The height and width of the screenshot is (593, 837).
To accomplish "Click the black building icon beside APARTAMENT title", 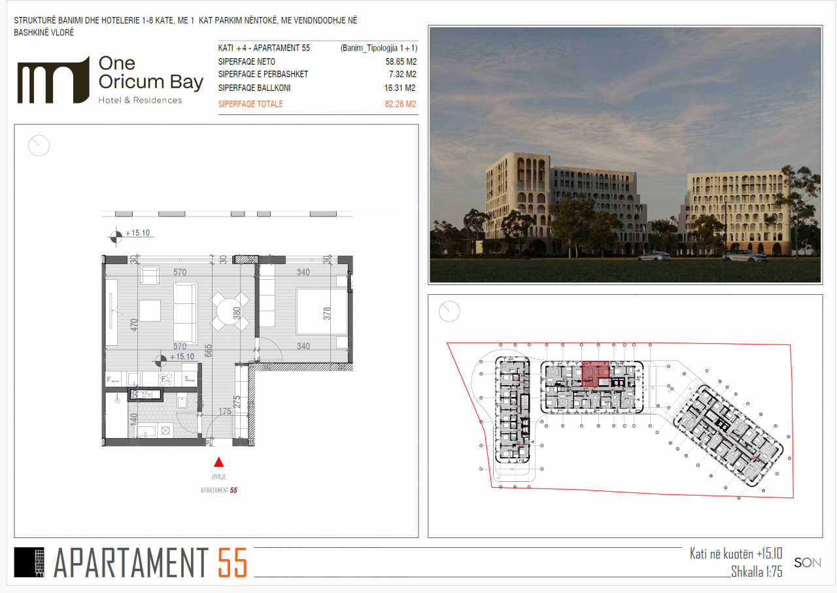I will click(29, 562).
